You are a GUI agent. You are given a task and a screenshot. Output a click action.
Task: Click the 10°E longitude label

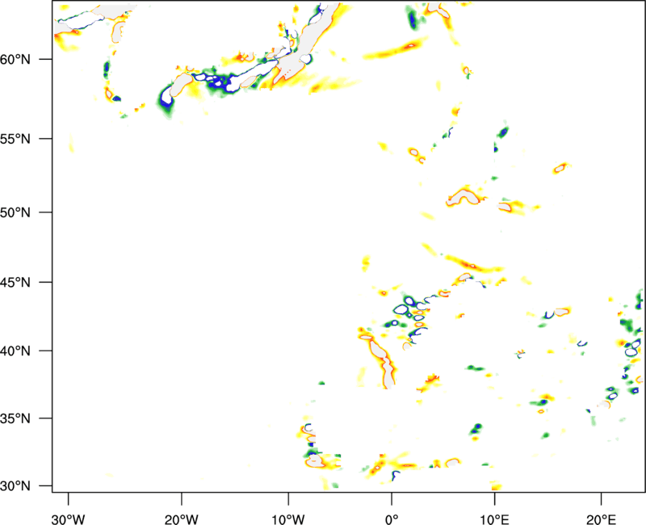pos(494,519)
